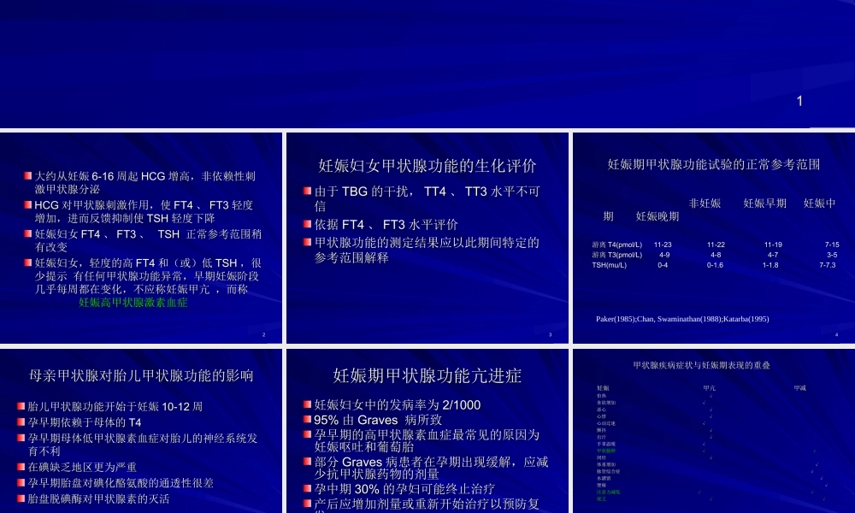Viewport: 855px width, 513px height.
Task: Select the slide title "妊娠期甲状腺功能亢进症"
Action: 427,375
